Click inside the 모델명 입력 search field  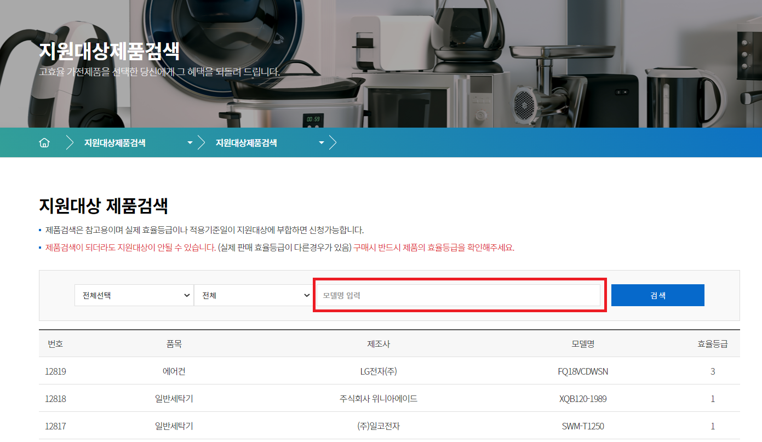pyautogui.click(x=459, y=295)
